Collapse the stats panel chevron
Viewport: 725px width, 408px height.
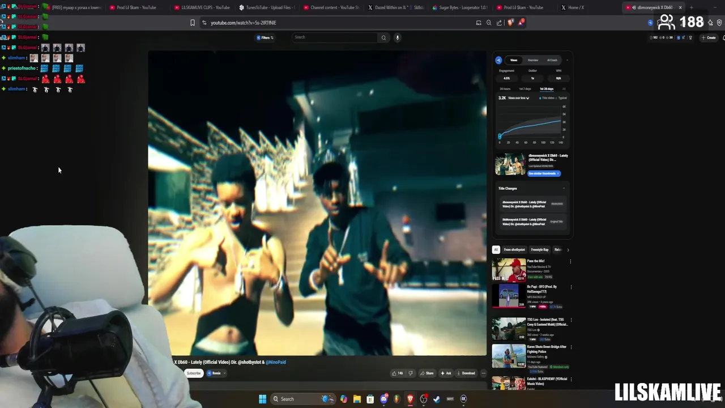tap(567, 60)
